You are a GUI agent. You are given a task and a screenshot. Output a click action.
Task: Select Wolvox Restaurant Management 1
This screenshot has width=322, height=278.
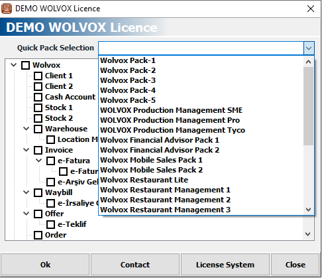pyautogui.click(x=201, y=190)
